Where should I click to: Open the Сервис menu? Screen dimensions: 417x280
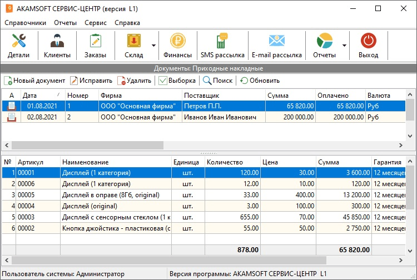point(96,23)
